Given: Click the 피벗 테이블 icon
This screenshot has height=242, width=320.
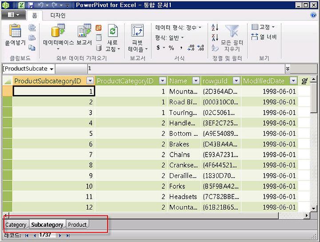Looking at the screenshot, I should tap(137, 30).
